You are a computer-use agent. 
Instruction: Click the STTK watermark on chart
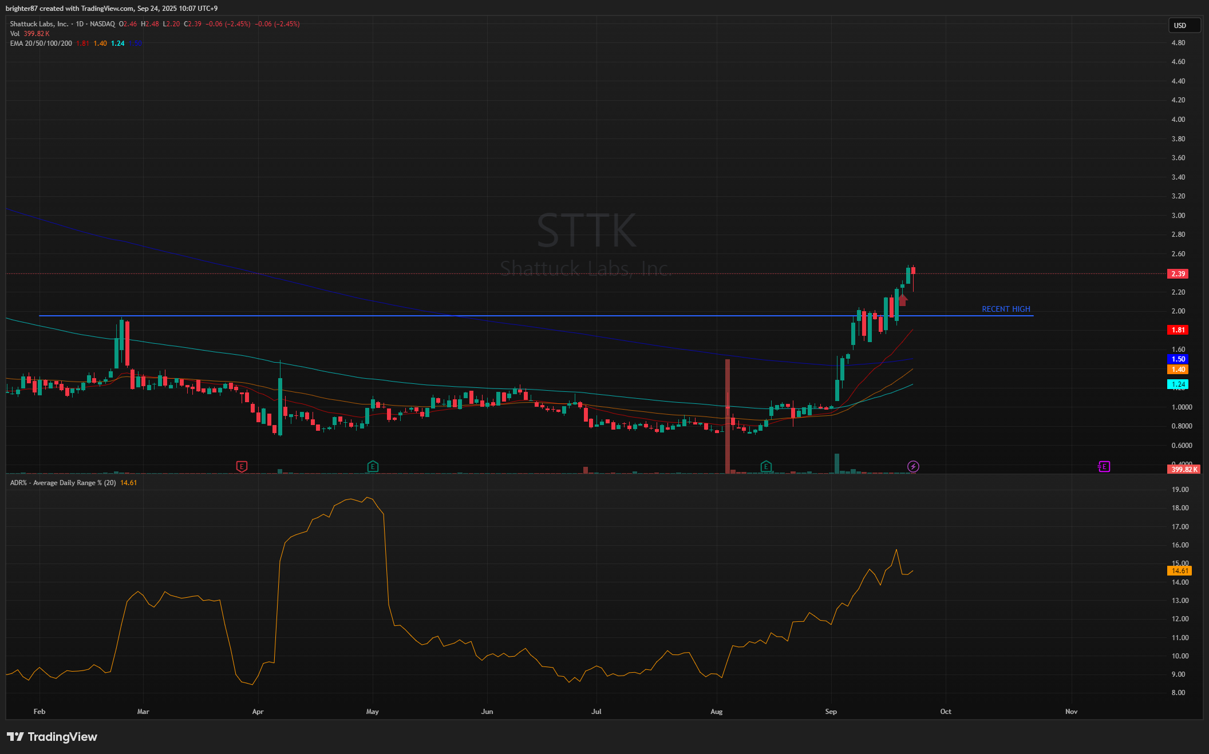pos(586,231)
